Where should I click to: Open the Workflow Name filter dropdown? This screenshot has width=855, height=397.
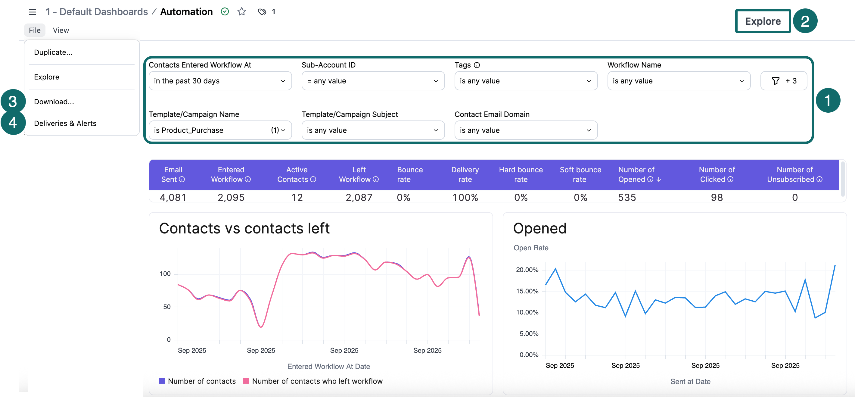click(x=678, y=80)
